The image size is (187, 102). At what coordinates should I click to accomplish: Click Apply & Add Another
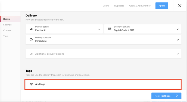tap(140, 6)
